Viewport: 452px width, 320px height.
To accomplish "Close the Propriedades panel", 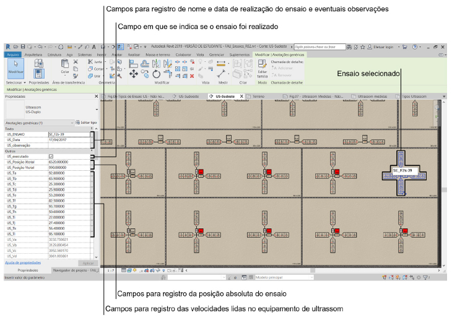I will tap(95, 97).
